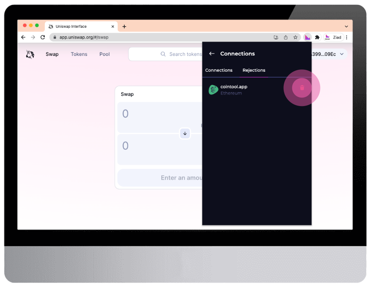Open Klever wallet extension icon

tap(307, 37)
